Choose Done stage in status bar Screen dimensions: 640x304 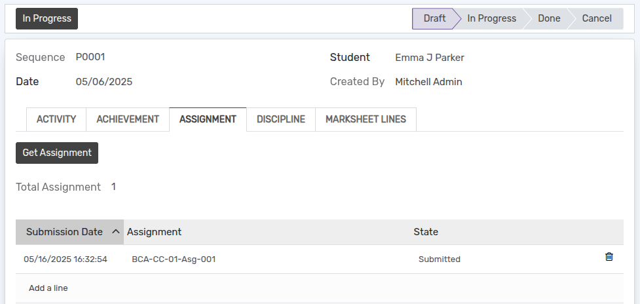point(549,18)
